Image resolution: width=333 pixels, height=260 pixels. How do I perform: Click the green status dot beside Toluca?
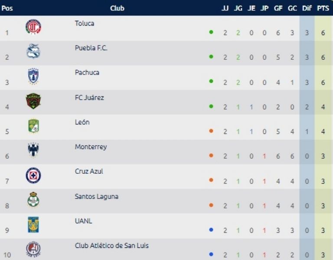coord(211,32)
